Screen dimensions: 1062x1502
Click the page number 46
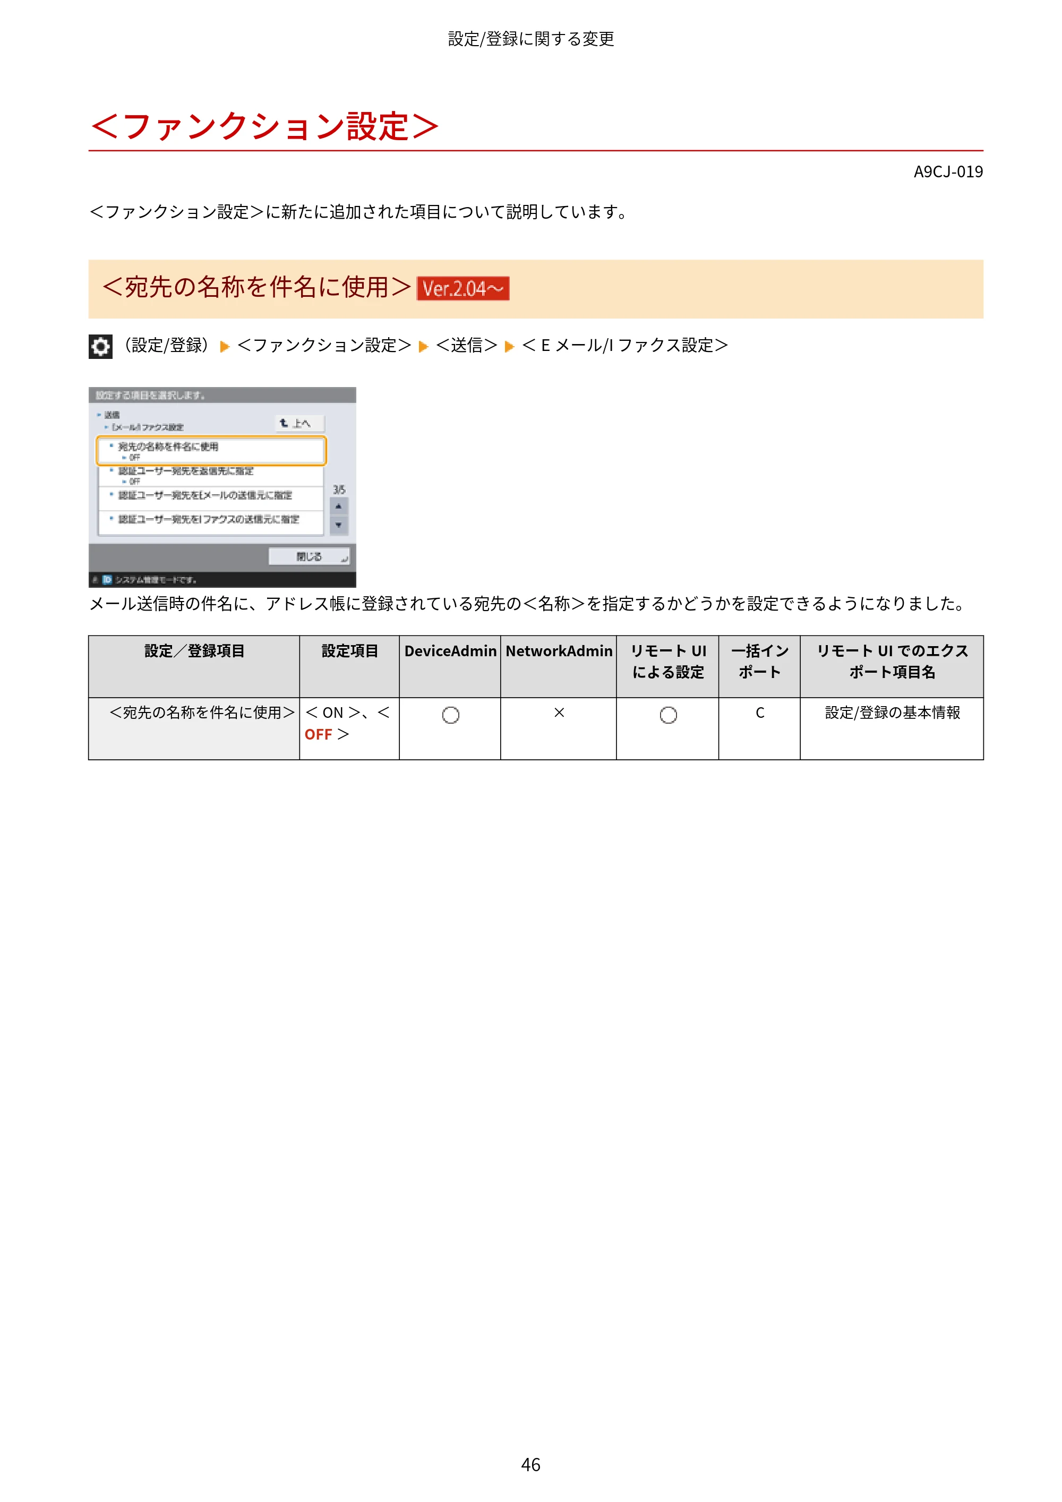point(530,1465)
